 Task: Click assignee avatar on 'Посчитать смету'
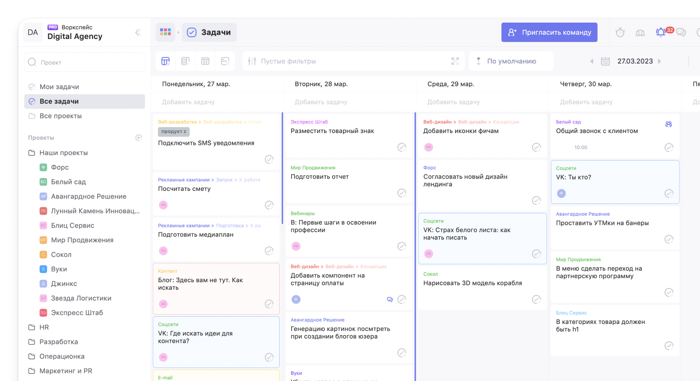tap(164, 205)
